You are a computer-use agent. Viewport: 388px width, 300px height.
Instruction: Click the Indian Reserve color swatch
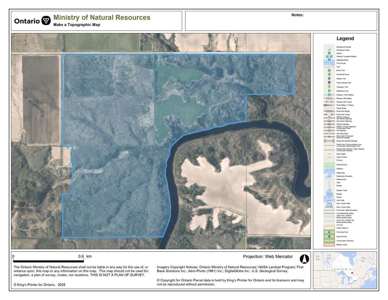pos(329,228)
